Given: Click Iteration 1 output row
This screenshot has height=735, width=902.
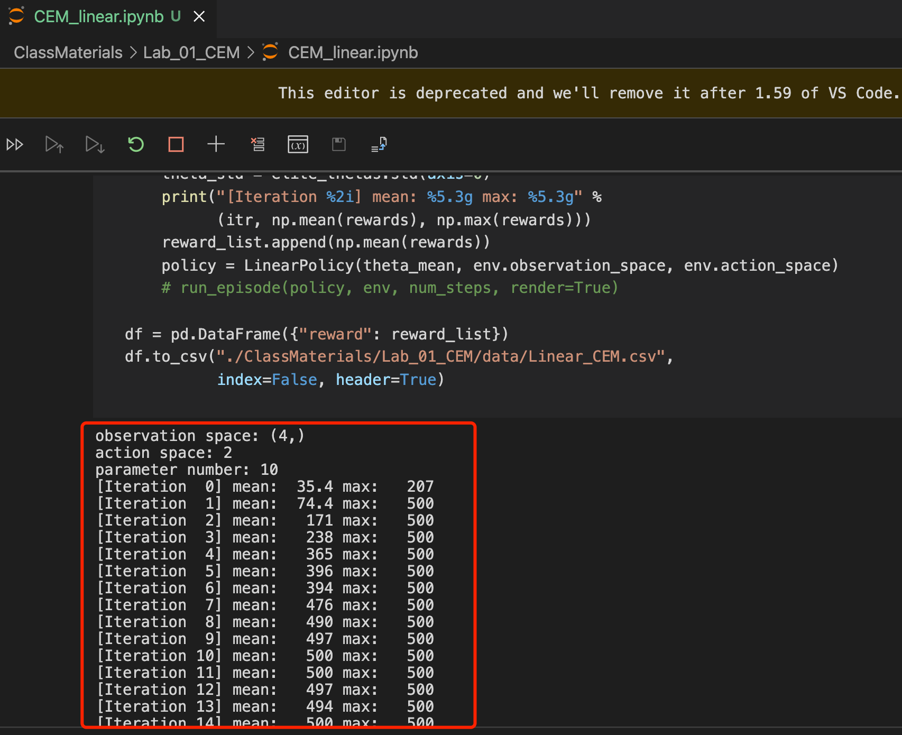Looking at the screenshot, I should pos(265,503).
